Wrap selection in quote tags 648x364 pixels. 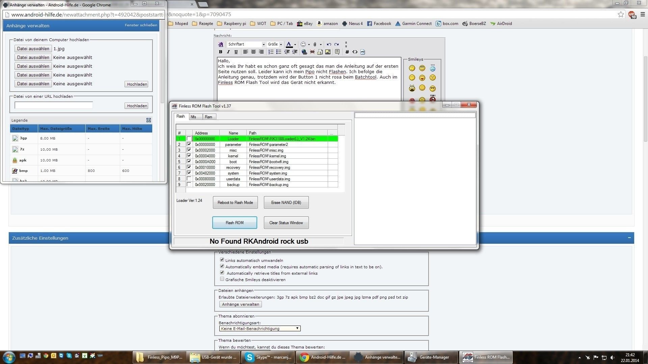coord(337,52)
